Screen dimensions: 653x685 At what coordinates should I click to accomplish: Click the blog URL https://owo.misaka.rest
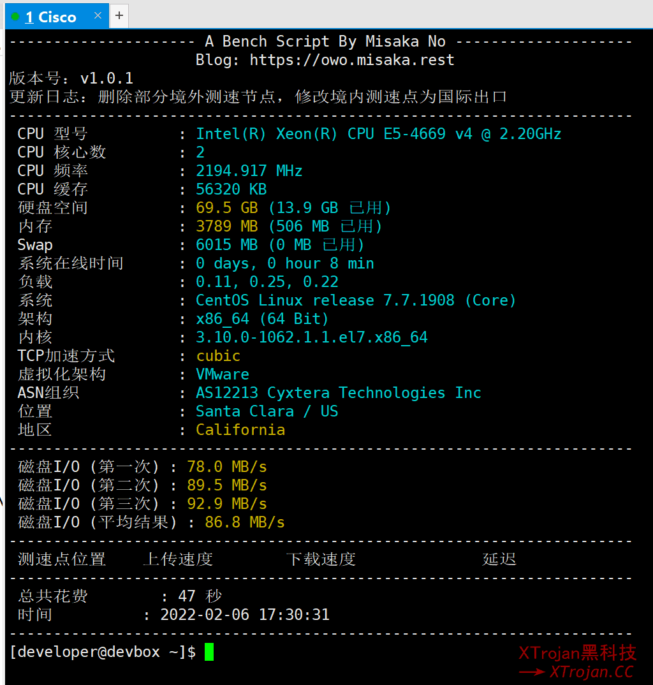(351, 60)
